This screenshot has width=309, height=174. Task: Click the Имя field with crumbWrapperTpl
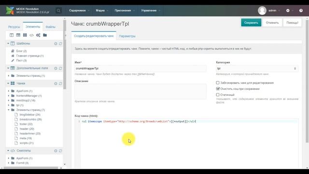tap(140, 69)
